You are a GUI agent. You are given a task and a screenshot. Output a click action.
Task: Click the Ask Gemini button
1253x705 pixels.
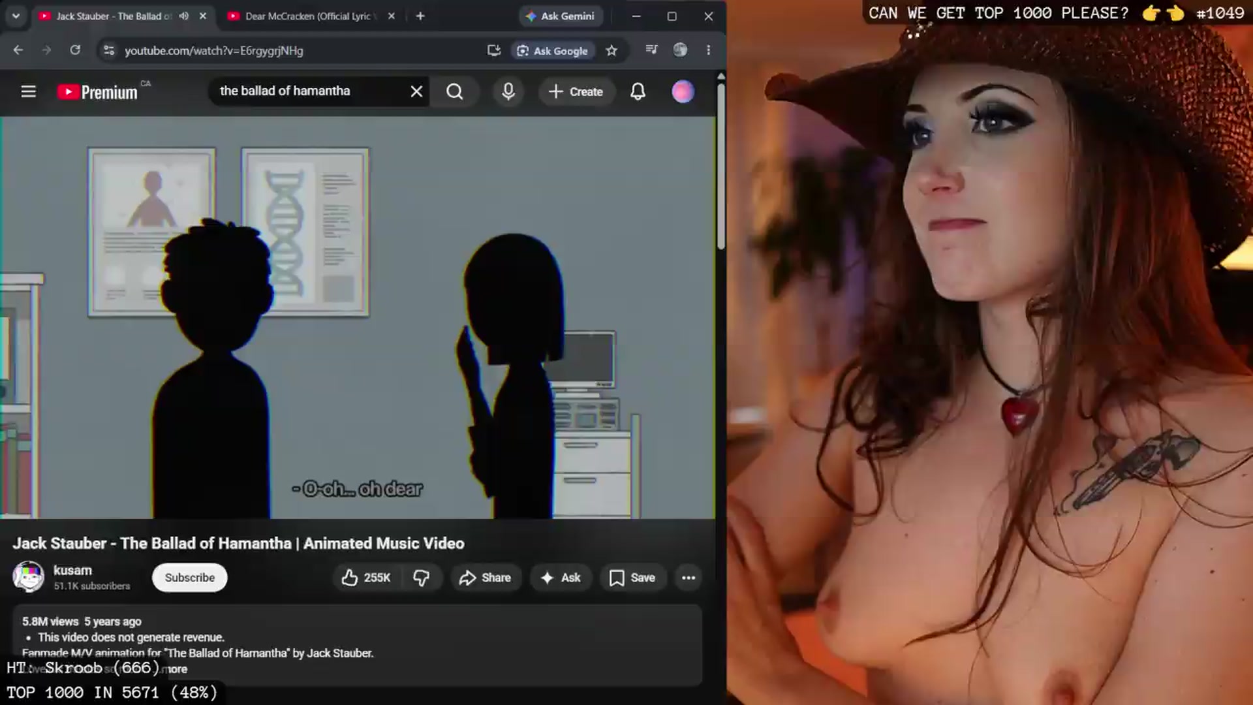tap(561, 16)
